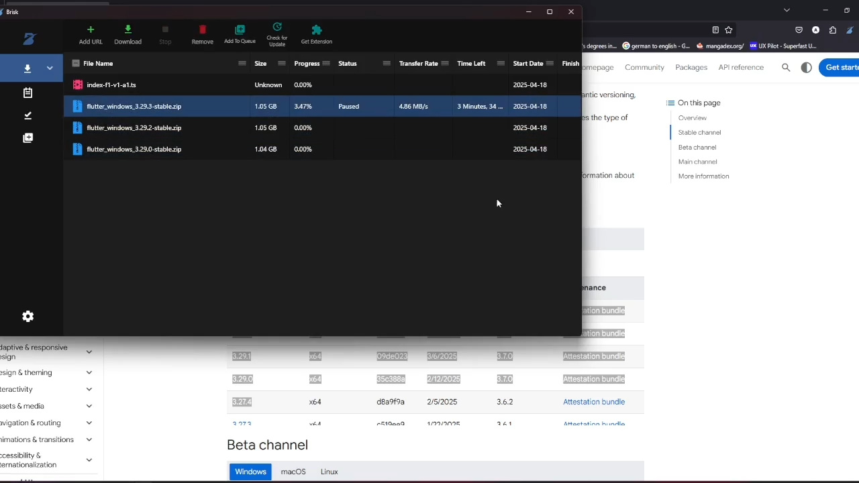Click zip icon of flutter_windows_3.29.2-stable.zip
Viewport: 859px width, 483px height.
click(78, 127)
